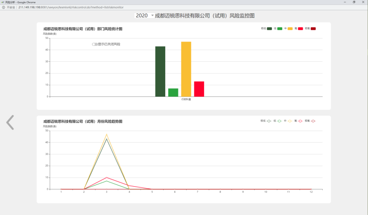Click the yellow medium-risk bar in chart
The width and height of the screenshot is (368, 215).
pos(186,69)
